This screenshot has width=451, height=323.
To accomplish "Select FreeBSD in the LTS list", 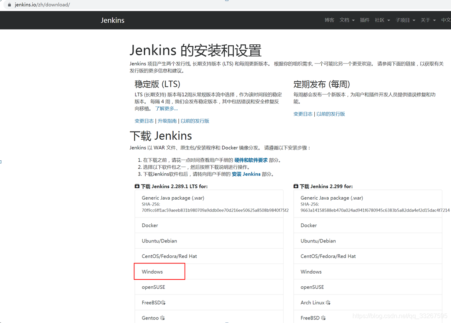I will pos(209,303).
